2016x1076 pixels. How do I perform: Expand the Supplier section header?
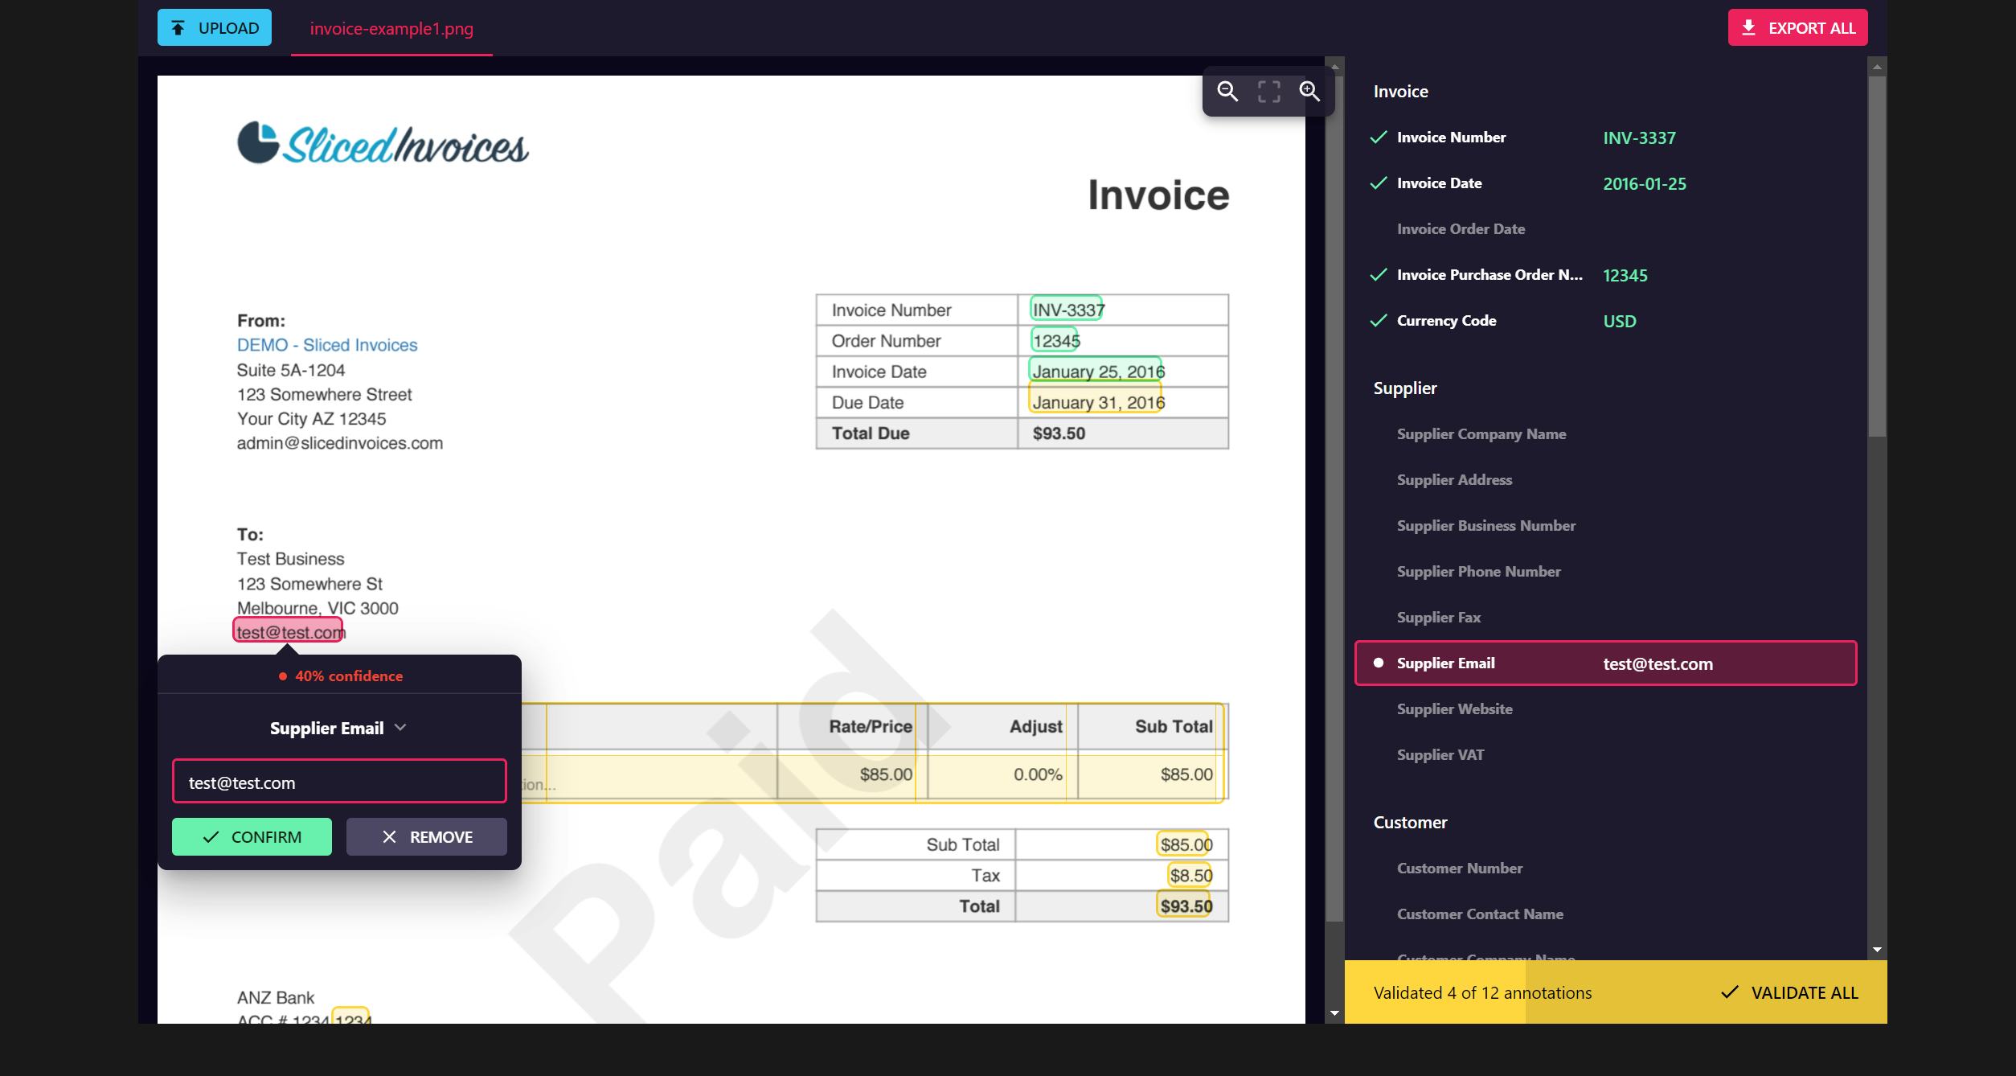(1404, 388)
